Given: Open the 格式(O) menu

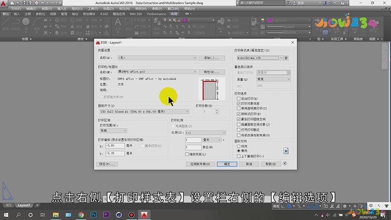Looking at the screenshot, I should [77, 9].
